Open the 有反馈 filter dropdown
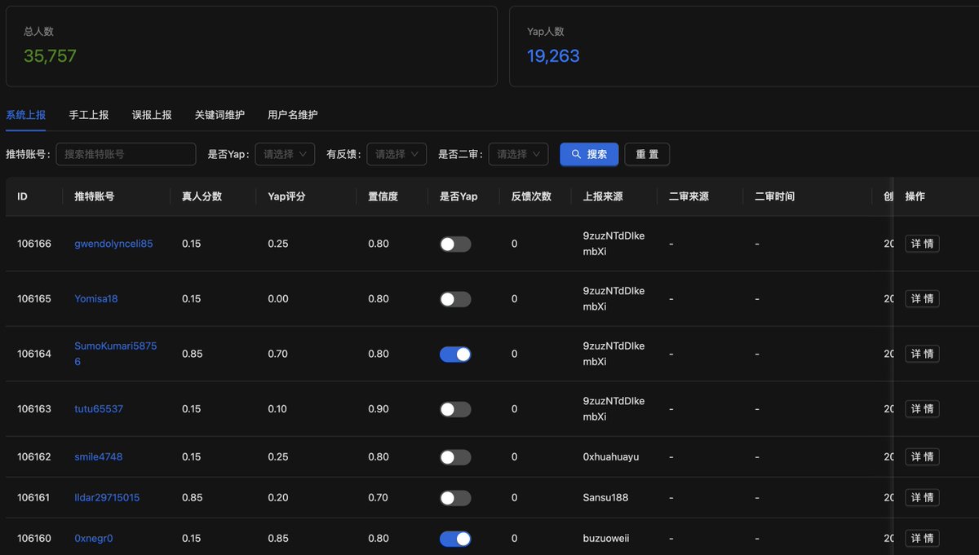 (x=396, y=154)
